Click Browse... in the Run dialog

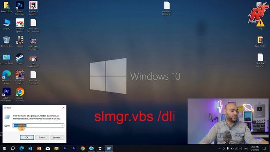57,137
